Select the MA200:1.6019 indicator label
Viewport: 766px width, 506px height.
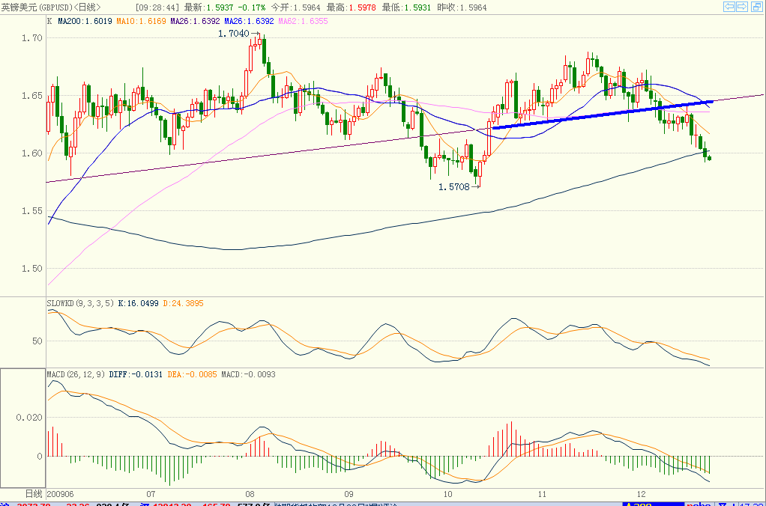85,21
